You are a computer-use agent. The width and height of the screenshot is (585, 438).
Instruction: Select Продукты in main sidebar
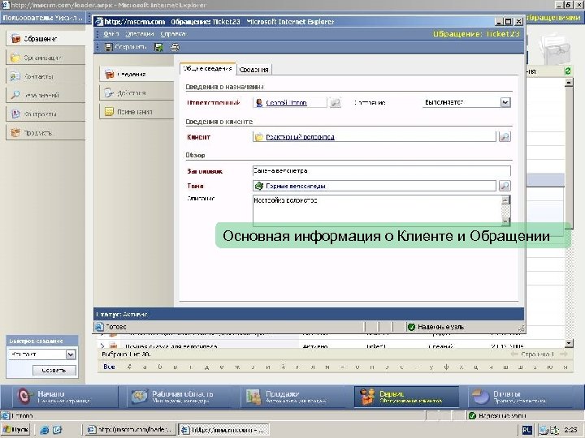coord(45,132)
